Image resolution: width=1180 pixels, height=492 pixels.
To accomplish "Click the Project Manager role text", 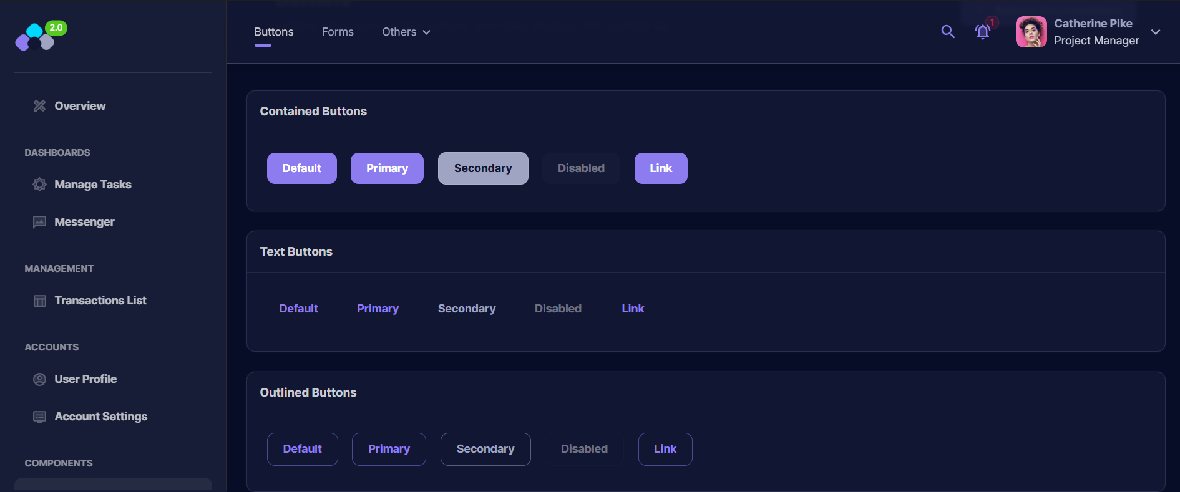I will [1096, 41].
